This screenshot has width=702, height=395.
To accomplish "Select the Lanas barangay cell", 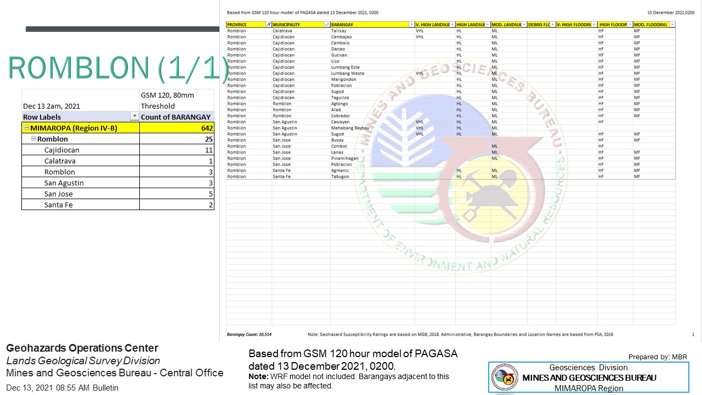I will click(x=372, y=152).
